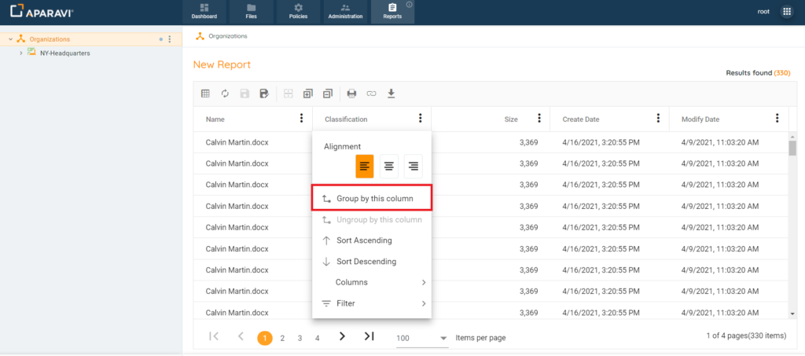Click the expand all groups icon
The width and height of the screenshot is (805, 356).
coord(308,94)
